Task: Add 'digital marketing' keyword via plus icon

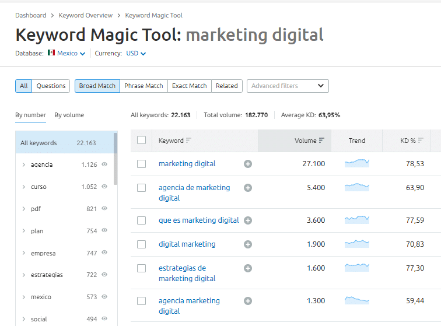Action: [x=248, y=244]
